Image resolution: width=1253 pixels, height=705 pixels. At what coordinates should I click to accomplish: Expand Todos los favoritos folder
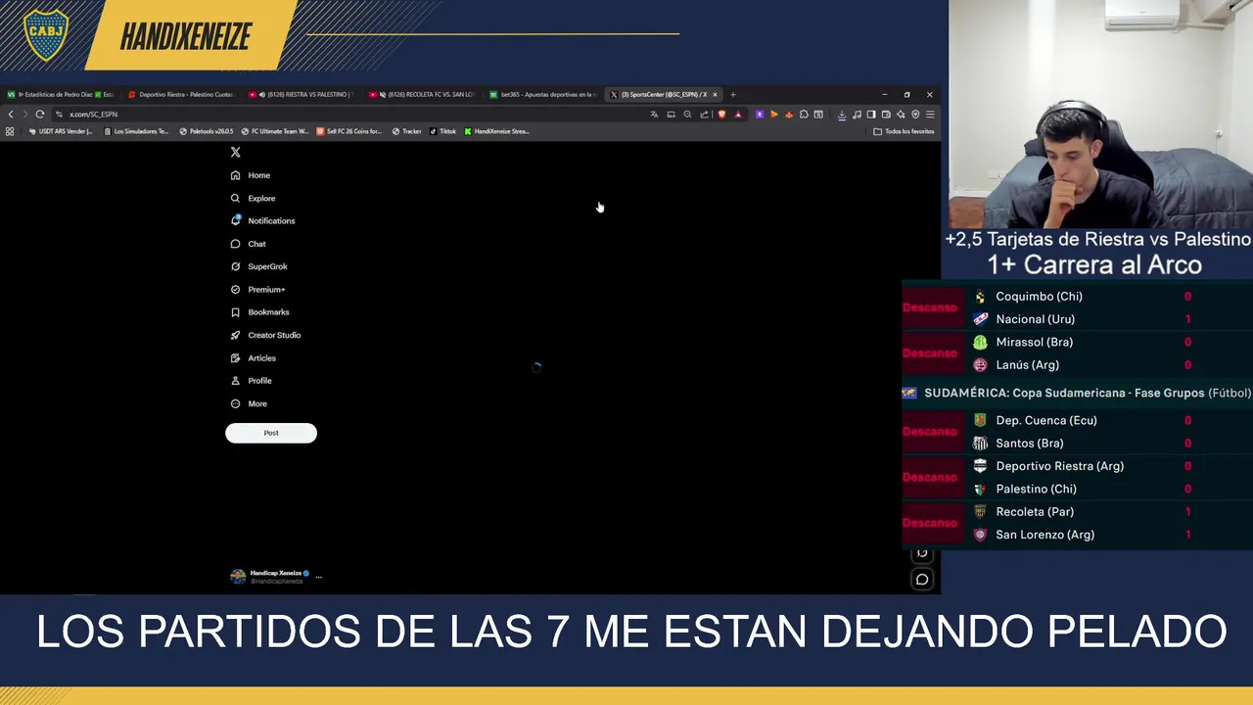(905, 131)
